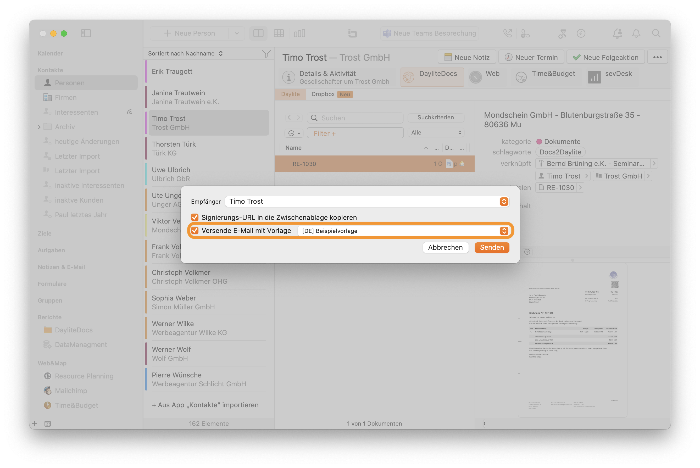
Task: Open the Alle filter dropdown
Action: 436,132
